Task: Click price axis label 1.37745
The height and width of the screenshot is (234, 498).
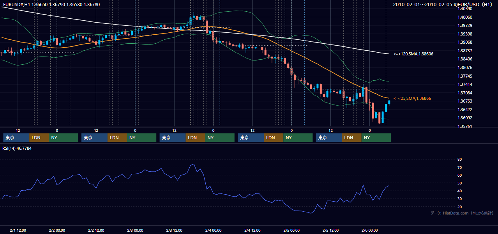Action: click(x=464, y=76)
